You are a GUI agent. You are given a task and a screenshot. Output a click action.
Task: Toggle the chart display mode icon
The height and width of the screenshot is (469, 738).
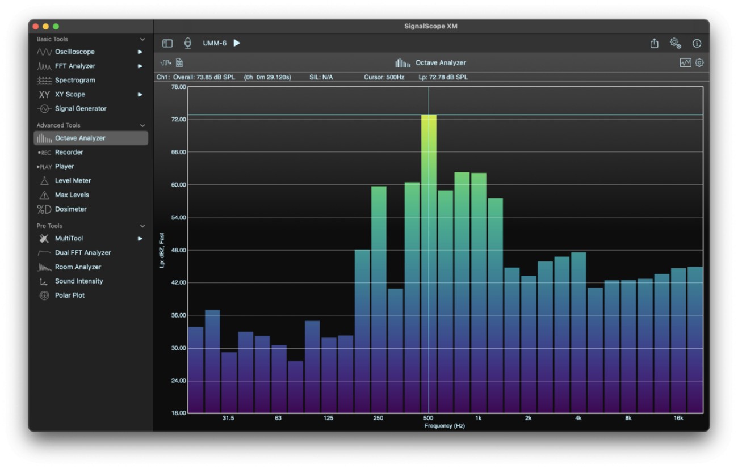click(x=685, y=62)
